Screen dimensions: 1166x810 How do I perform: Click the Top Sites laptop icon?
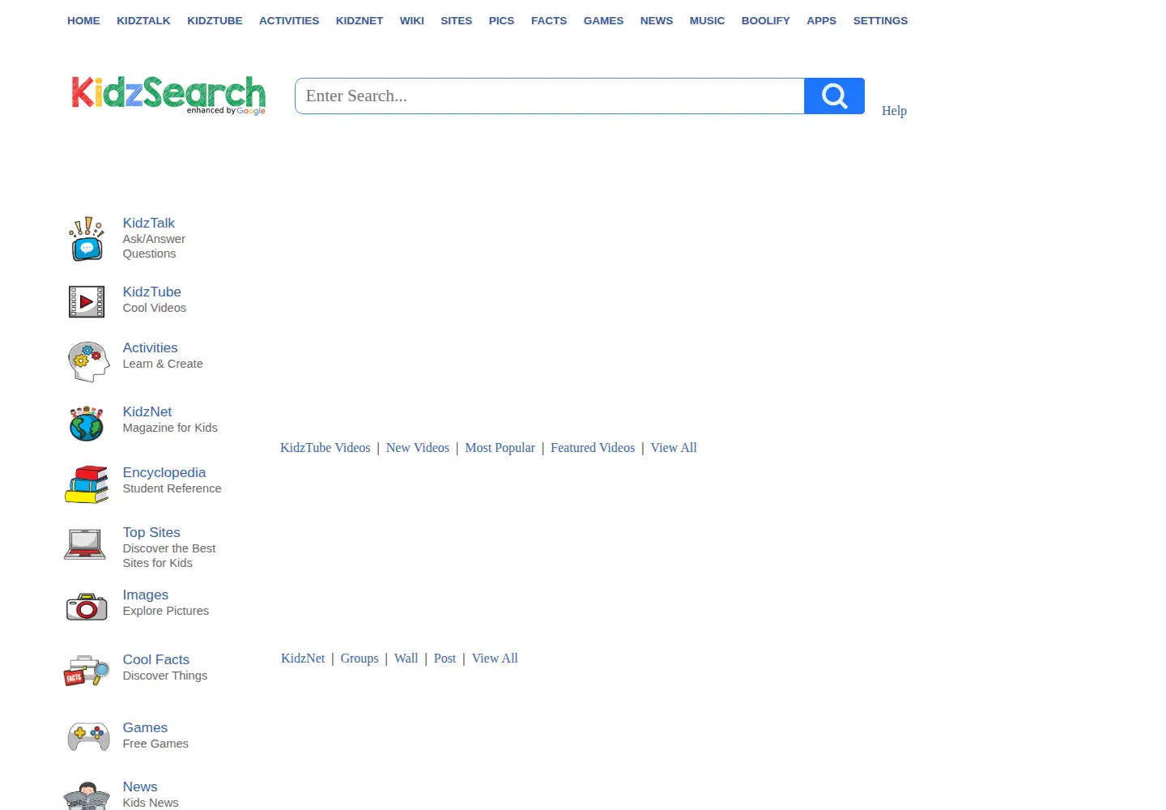pos(85,544)
